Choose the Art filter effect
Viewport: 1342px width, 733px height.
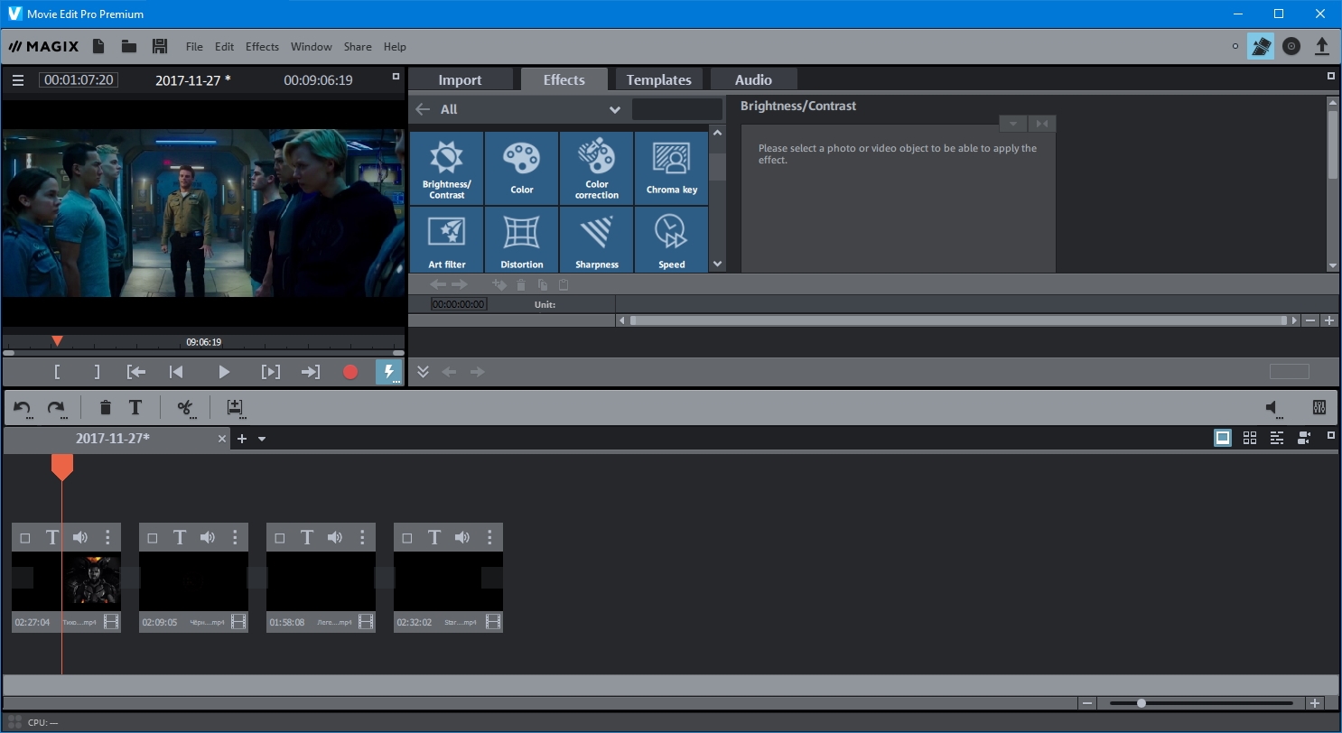tap(446, 239)
